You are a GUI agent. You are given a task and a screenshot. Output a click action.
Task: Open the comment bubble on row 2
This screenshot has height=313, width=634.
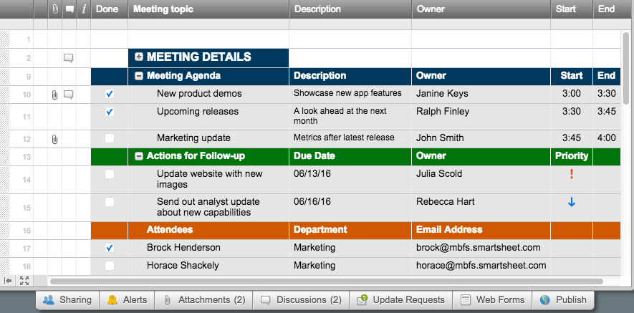pyautogui.click(x=69, y=58)
